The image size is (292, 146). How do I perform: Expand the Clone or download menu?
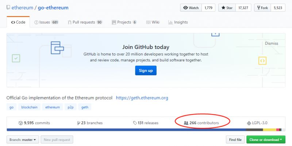tap(266, 139)
